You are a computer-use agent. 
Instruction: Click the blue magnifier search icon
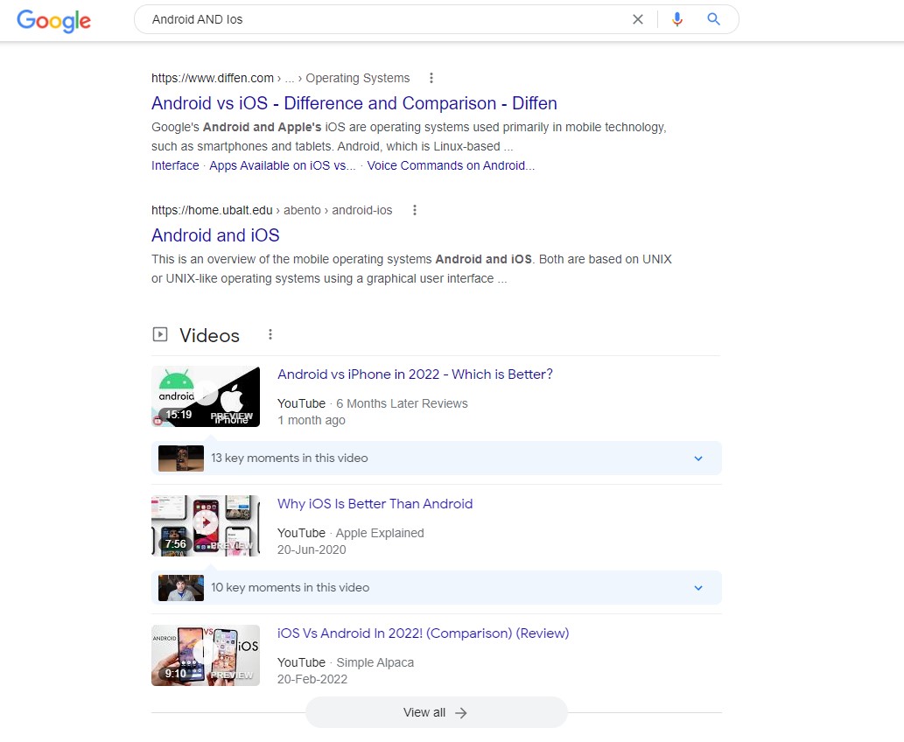[713, 19]
